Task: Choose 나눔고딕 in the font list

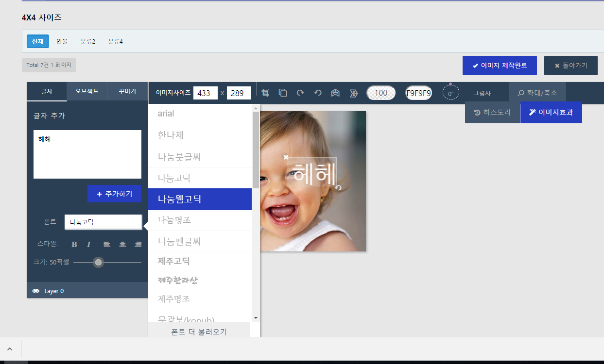Action: [200, 178]
